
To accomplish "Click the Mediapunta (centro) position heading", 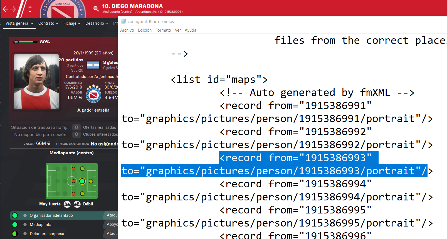I will (x=71, y=153).
